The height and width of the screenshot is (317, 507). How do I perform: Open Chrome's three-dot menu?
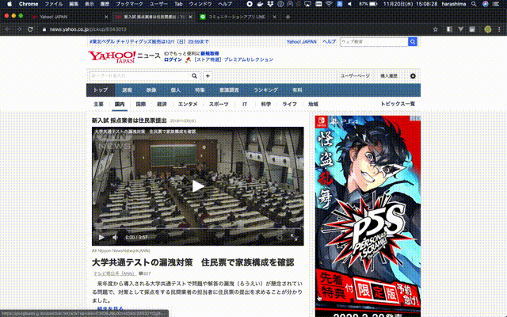499,29
